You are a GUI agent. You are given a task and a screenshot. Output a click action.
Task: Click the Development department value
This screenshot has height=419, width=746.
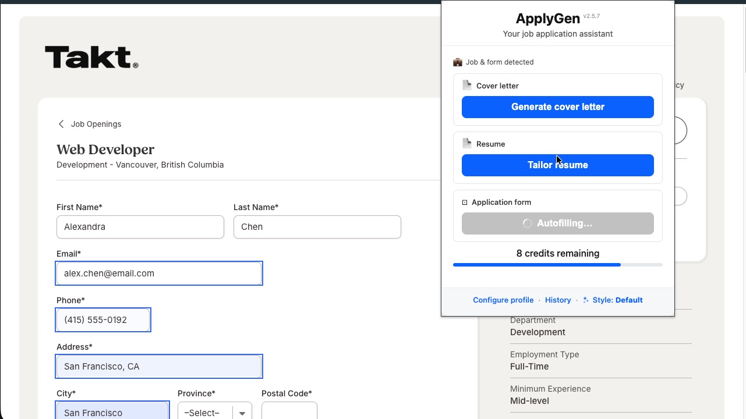(x=538, y=332)
